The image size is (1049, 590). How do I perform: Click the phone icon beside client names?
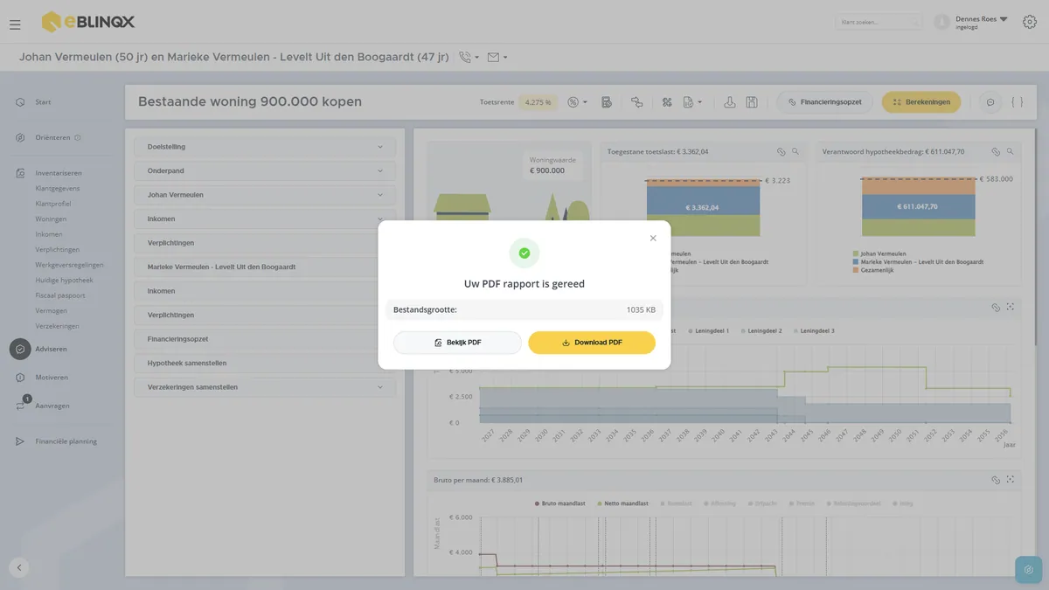[464, 58]
